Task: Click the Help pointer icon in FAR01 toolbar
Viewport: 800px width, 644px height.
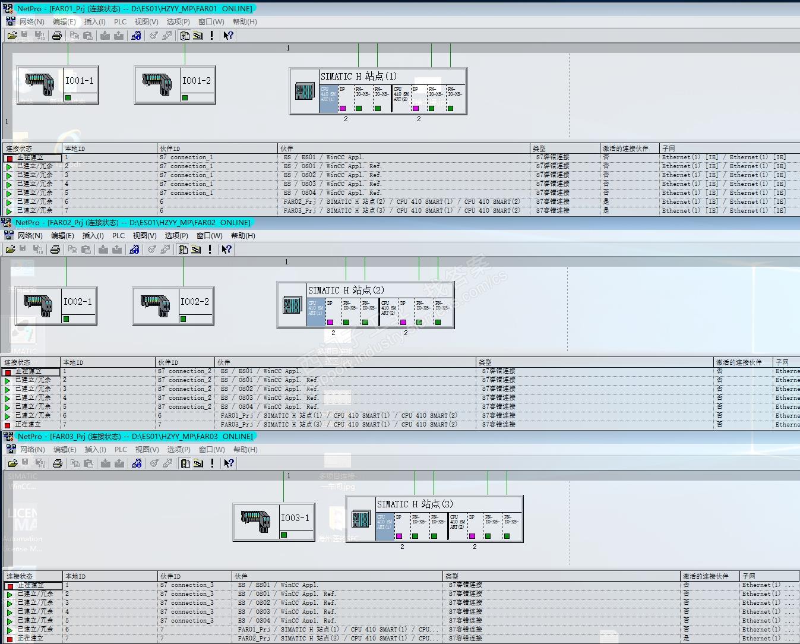Action: 228,36
